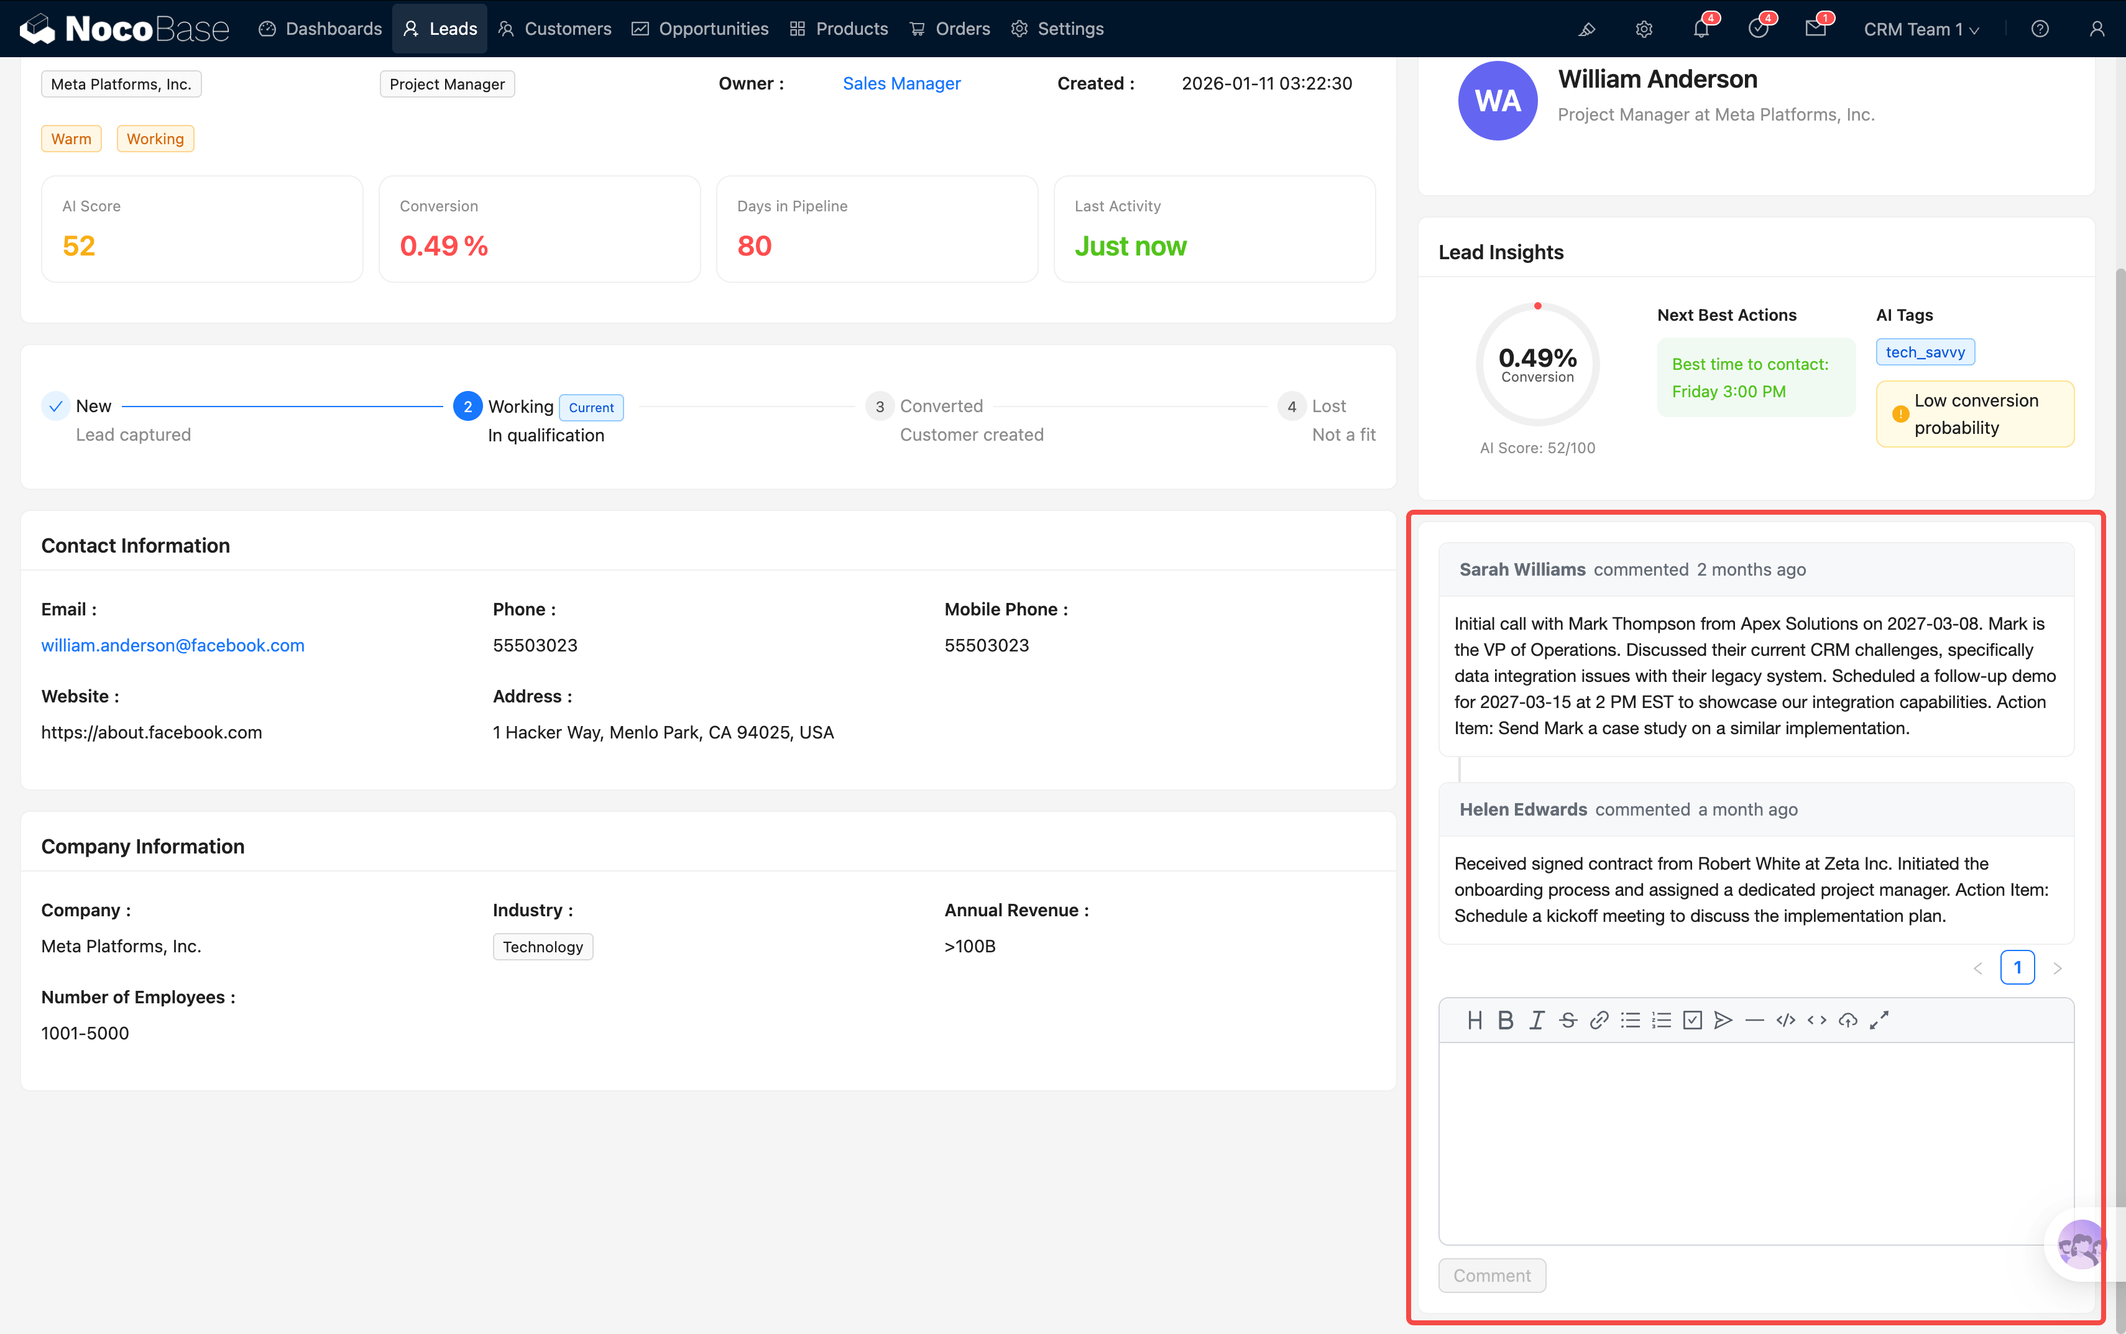The height and width of the screenshot is (1334, 2126).
Task: Click the upload cloud icon in editor
Action: (1848, 1020)
